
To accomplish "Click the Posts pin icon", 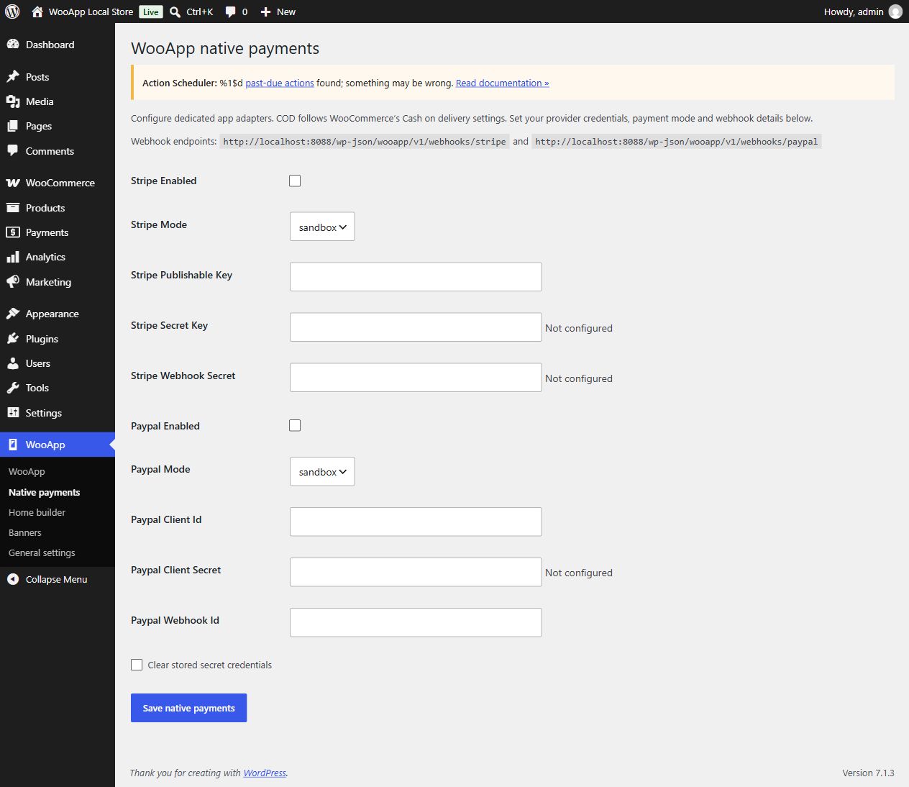I will click(x=13, y=77).
